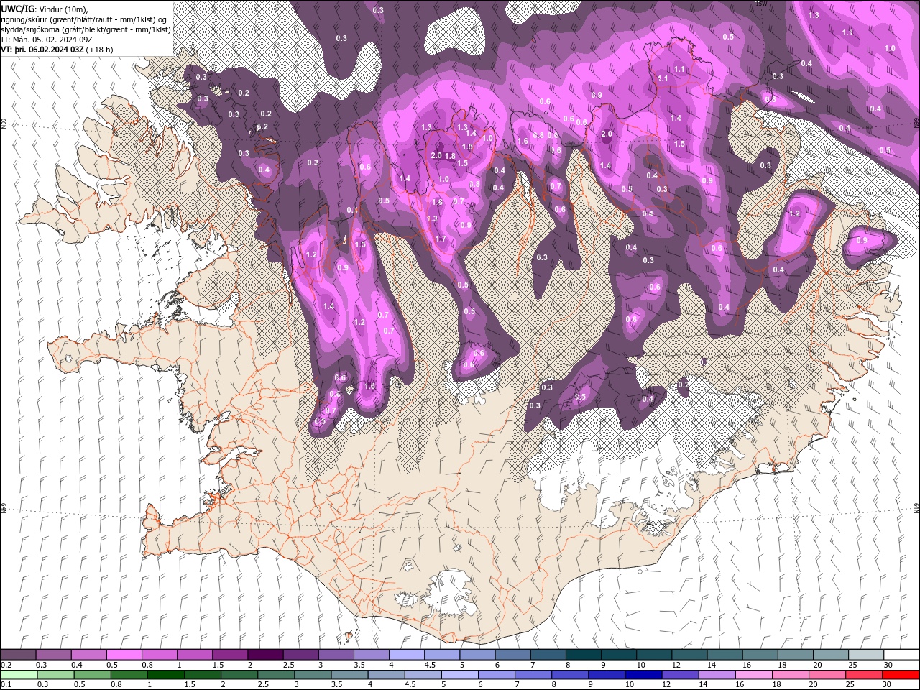The width and height of the screenshot is (920, 690).
Task: Click the 'slydda/snjókoma (grátt/bleikt/grænt' header line
Action: tap(86, 29)
